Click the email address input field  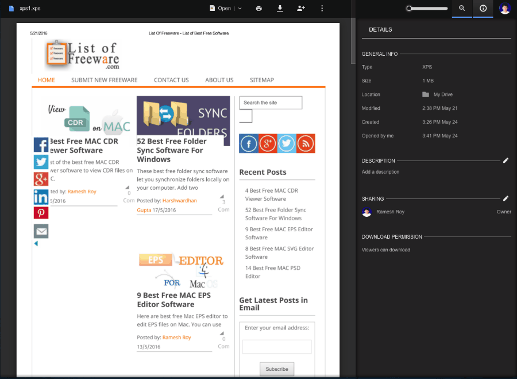click(x=277, y=347)
